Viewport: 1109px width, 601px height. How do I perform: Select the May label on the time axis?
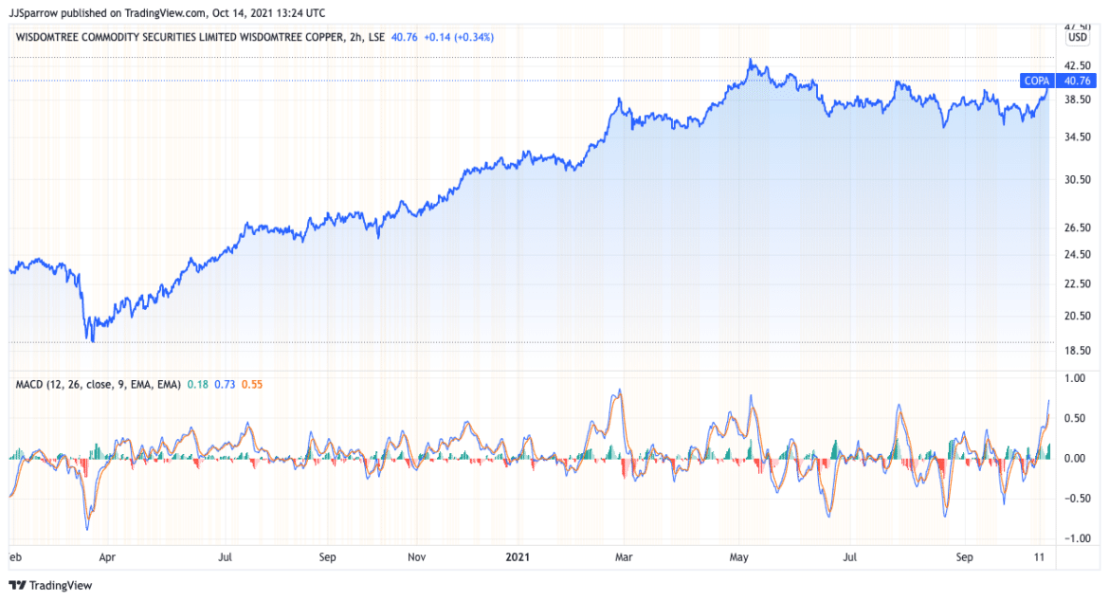point(738,557)
